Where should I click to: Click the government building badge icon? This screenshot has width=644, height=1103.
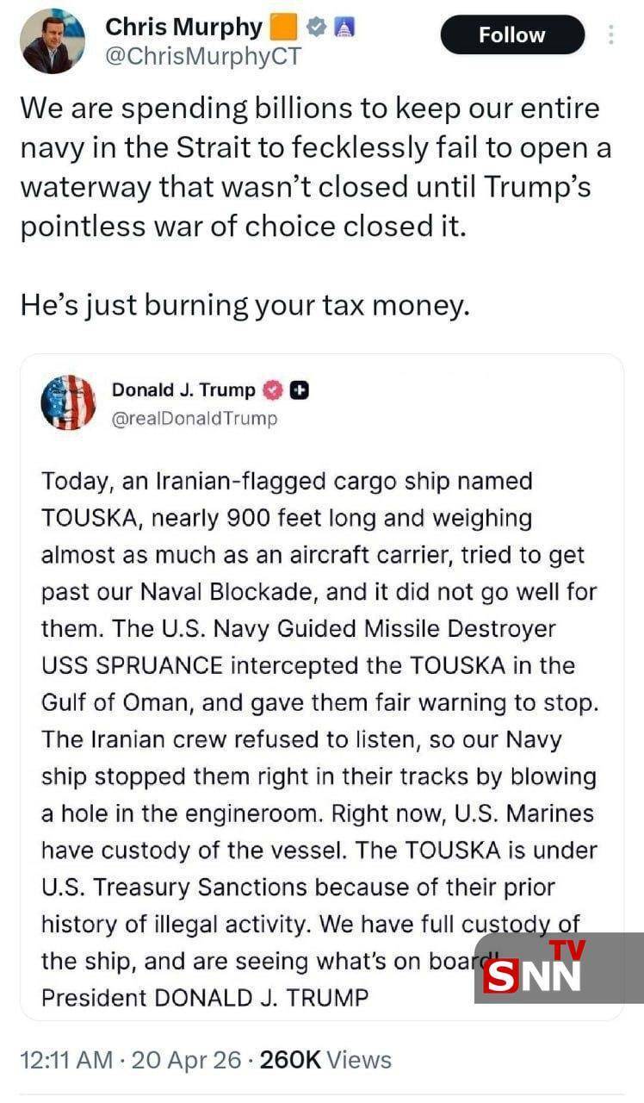click(344, 28)
